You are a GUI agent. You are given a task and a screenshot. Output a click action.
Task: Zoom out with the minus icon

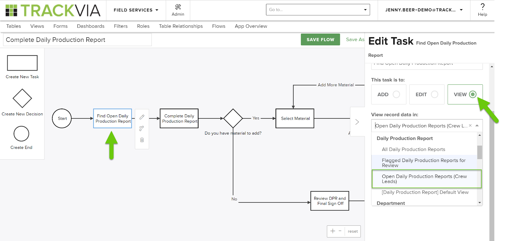click(340, 231)
